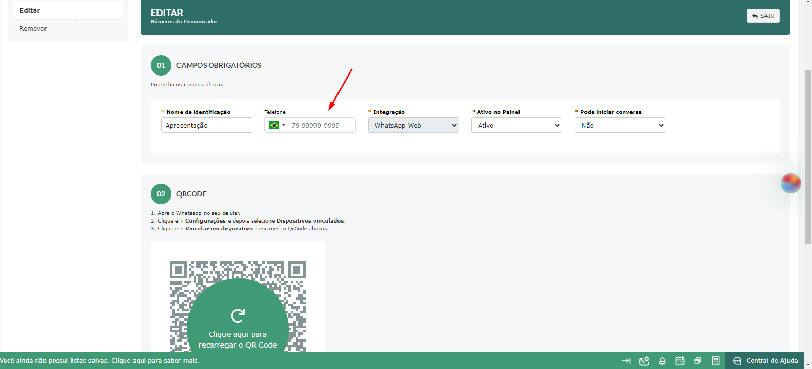Viewport: 812px width, 369px height.
Task: Click the QRCODE section heading
Action: pos(191,194)
